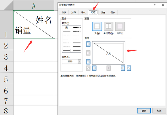This screenshot has height=115, width=167.
Task: Confirm with the 确定 button
Action: pyautogui.click(x=144, y=111)
